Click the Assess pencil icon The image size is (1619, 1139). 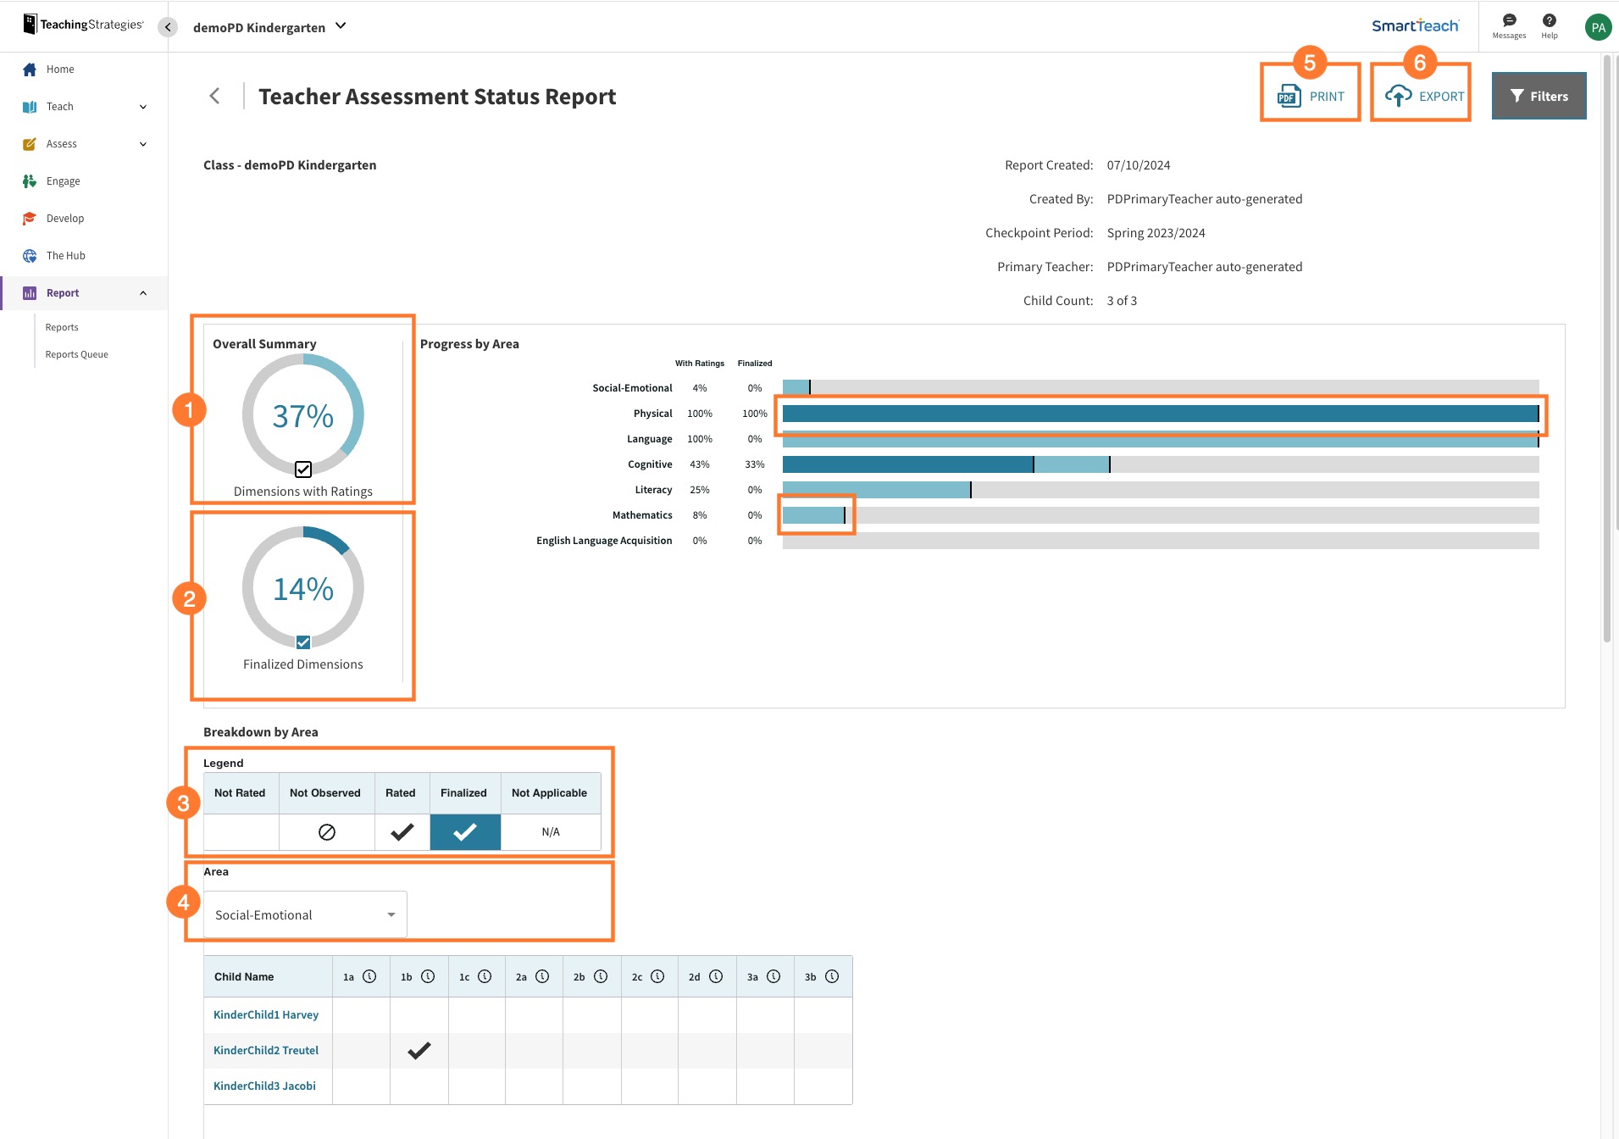pyautogui.click(x=30, y=143)
